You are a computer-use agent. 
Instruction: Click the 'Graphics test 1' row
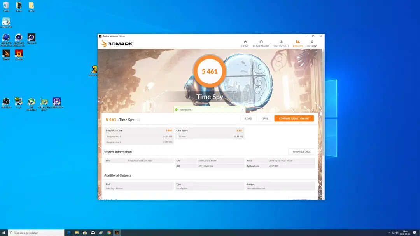[139, 137]
